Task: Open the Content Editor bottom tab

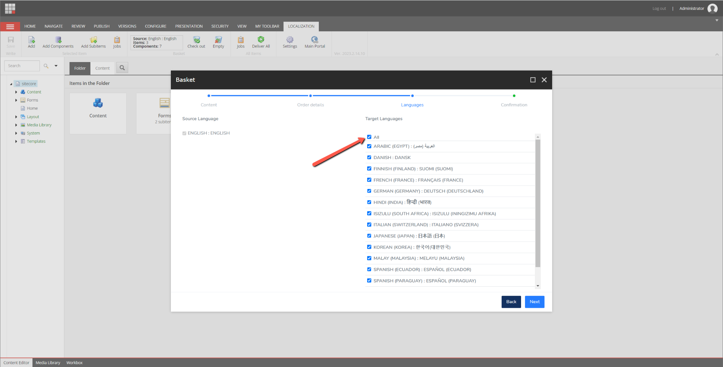Action: (16, 363)
